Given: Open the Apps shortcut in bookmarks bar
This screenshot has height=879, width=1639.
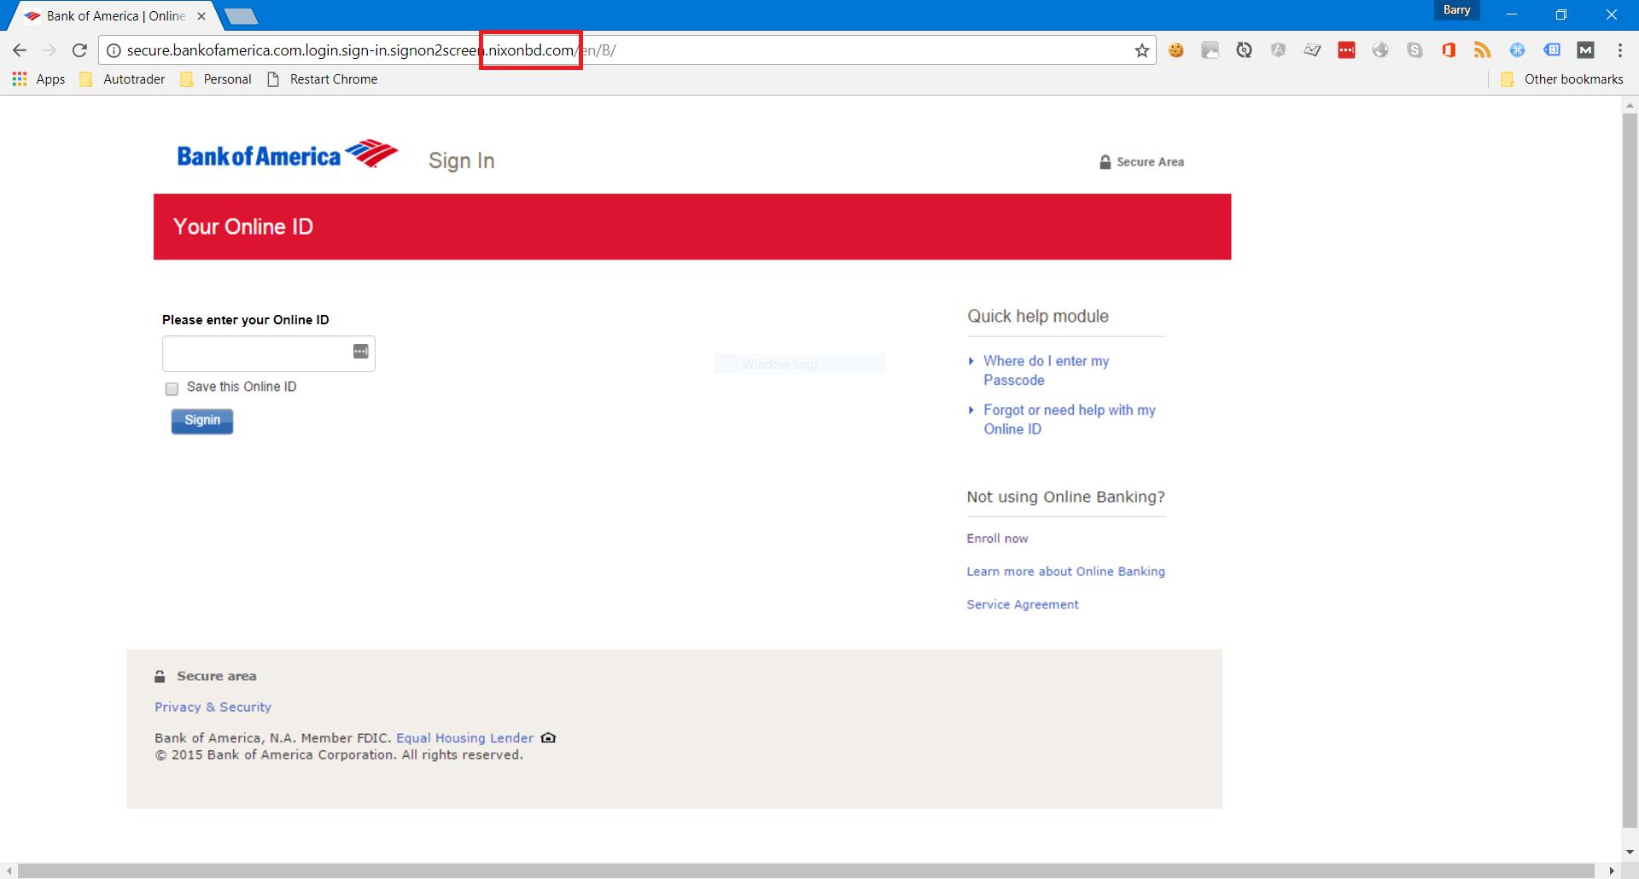Looking at the screenshot, I should 39,79.
